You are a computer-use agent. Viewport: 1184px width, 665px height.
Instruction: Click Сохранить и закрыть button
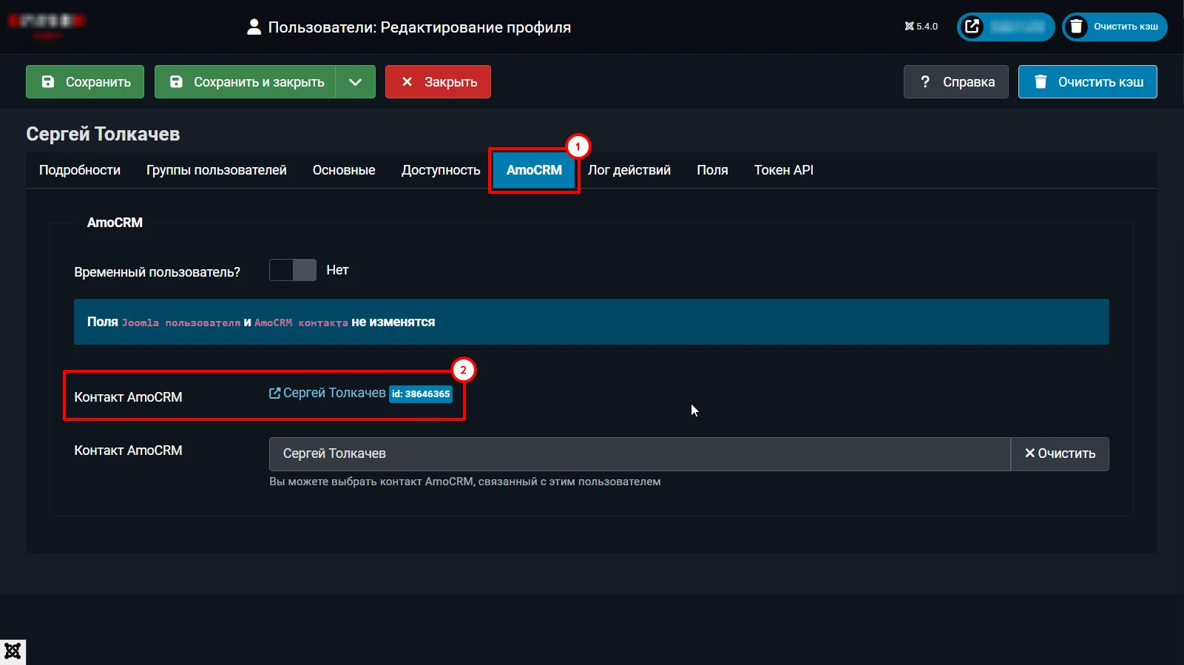click(245, 81)
